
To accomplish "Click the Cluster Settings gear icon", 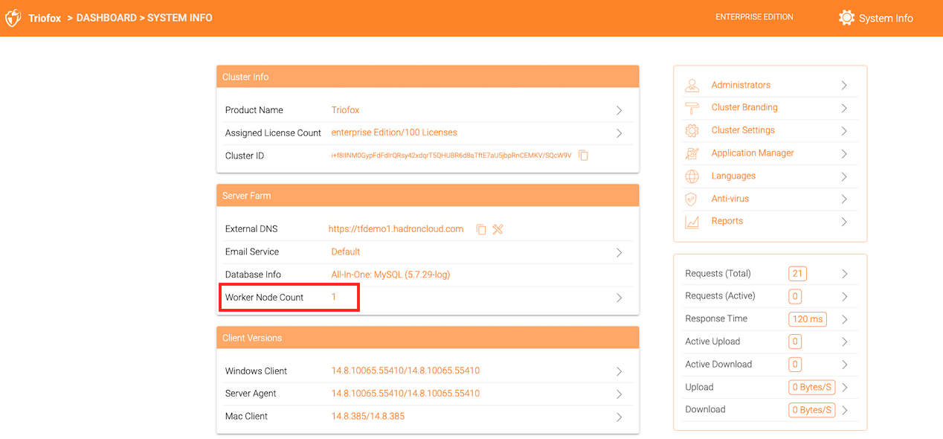I will (692, 130).
